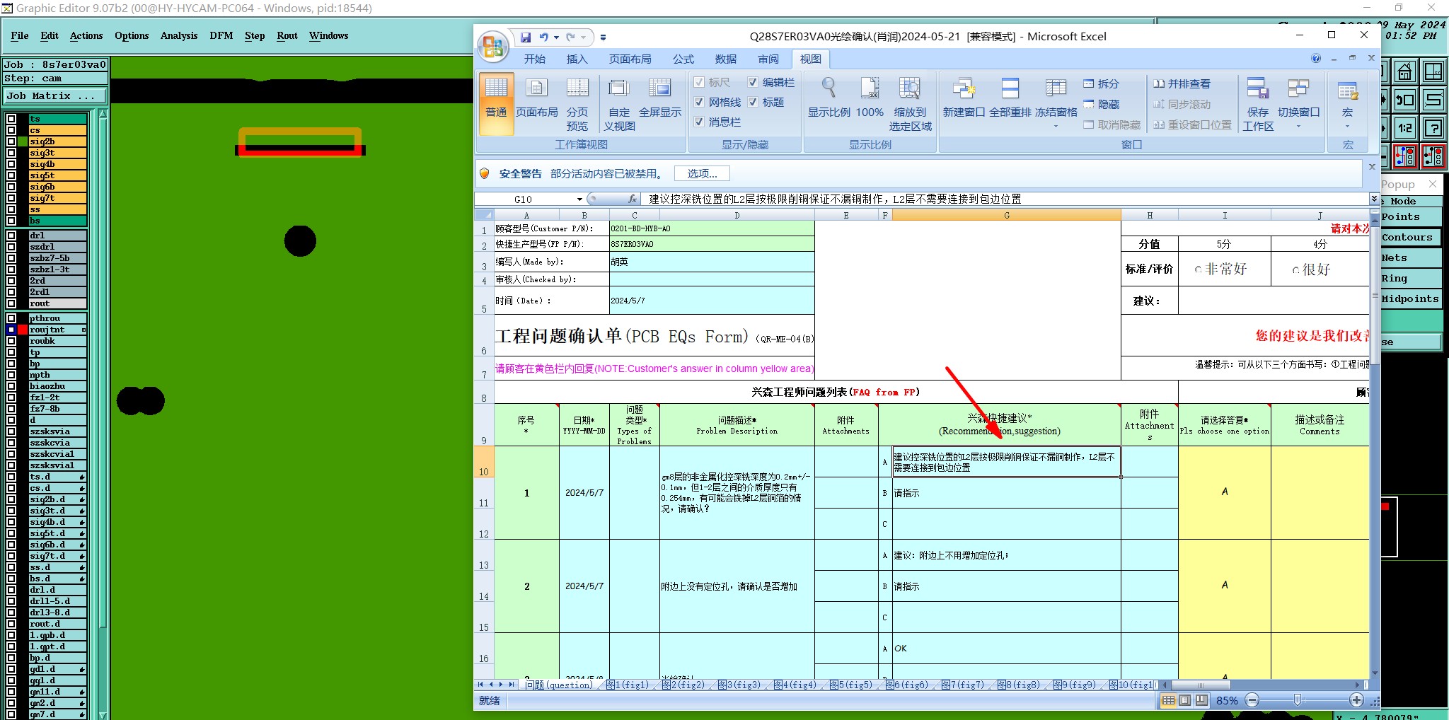The image size is (1449, 720).
Task: Click the Office button in Excel
Action: click(492, 47)
